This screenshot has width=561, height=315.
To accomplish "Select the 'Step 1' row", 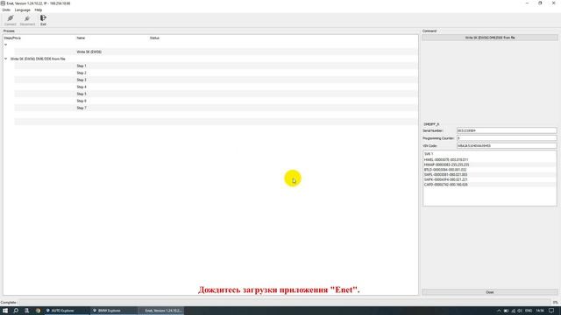I will tap(216, 66).
